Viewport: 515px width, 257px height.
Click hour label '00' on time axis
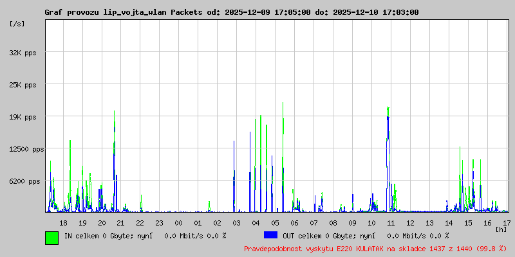[x=179, y=223]
